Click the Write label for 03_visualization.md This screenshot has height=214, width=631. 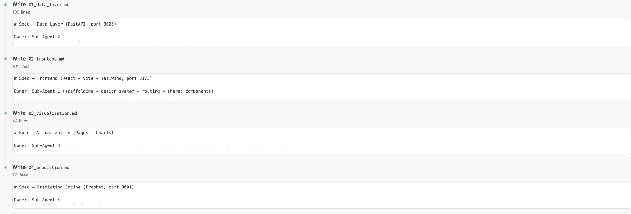point(19,113)
